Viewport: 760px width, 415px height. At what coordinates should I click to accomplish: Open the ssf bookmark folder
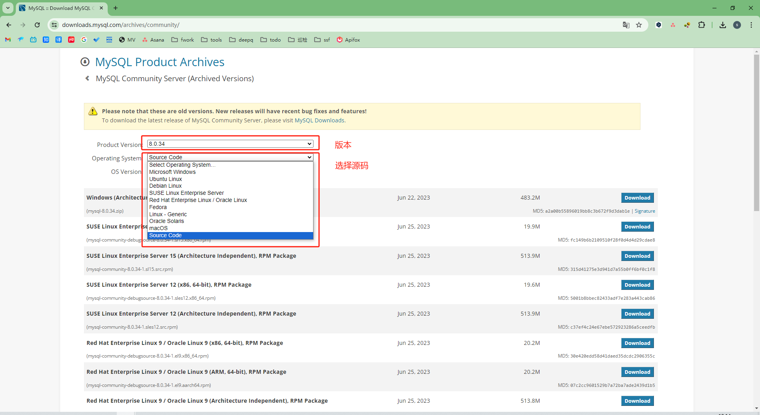(322, 40)
